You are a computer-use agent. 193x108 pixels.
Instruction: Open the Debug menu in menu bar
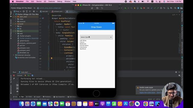pos(60,1)
